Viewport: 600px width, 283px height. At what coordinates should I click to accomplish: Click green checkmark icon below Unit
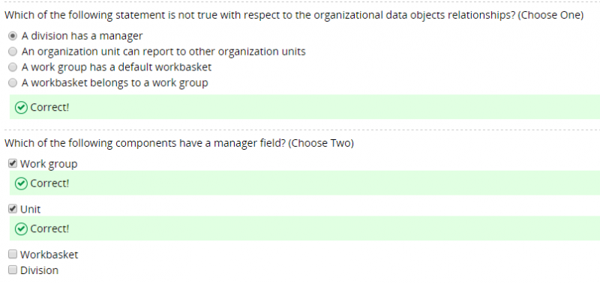(x=21, y=229)
